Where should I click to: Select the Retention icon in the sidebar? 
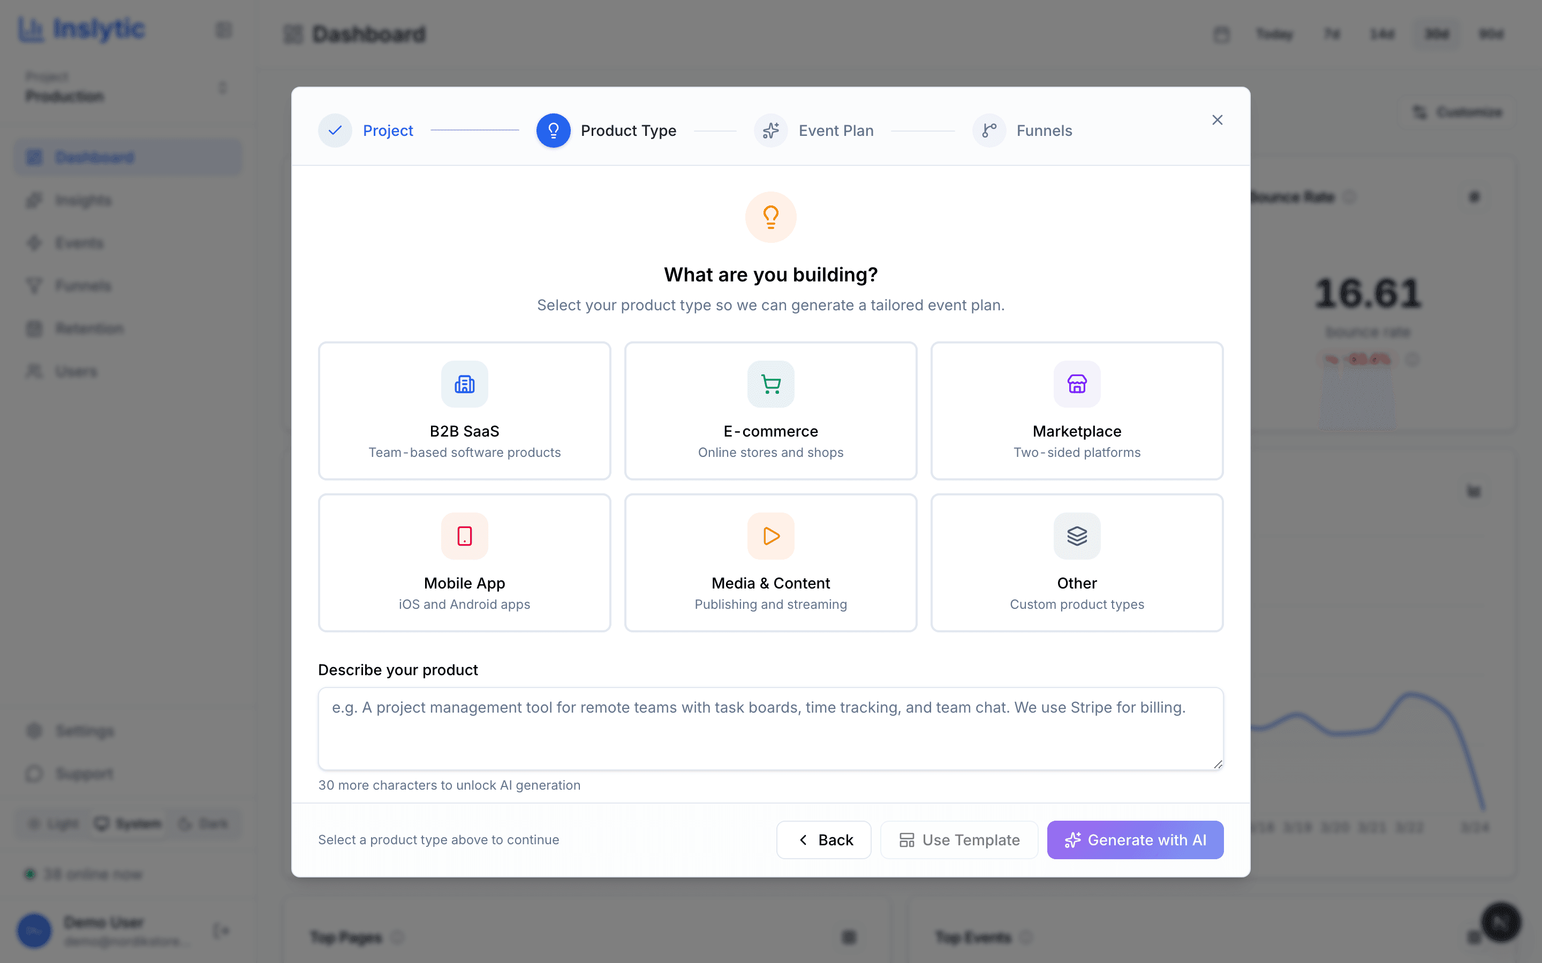[34, 328]
